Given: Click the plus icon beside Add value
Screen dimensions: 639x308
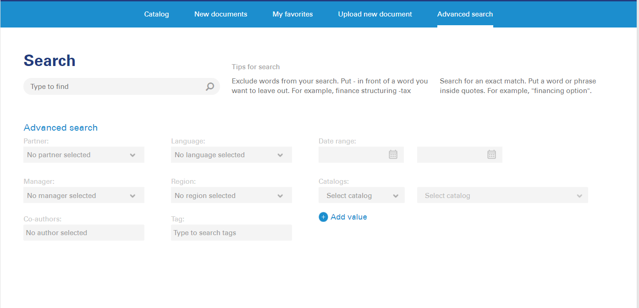Looking at the screenshot, I should (x=323, y=217).
